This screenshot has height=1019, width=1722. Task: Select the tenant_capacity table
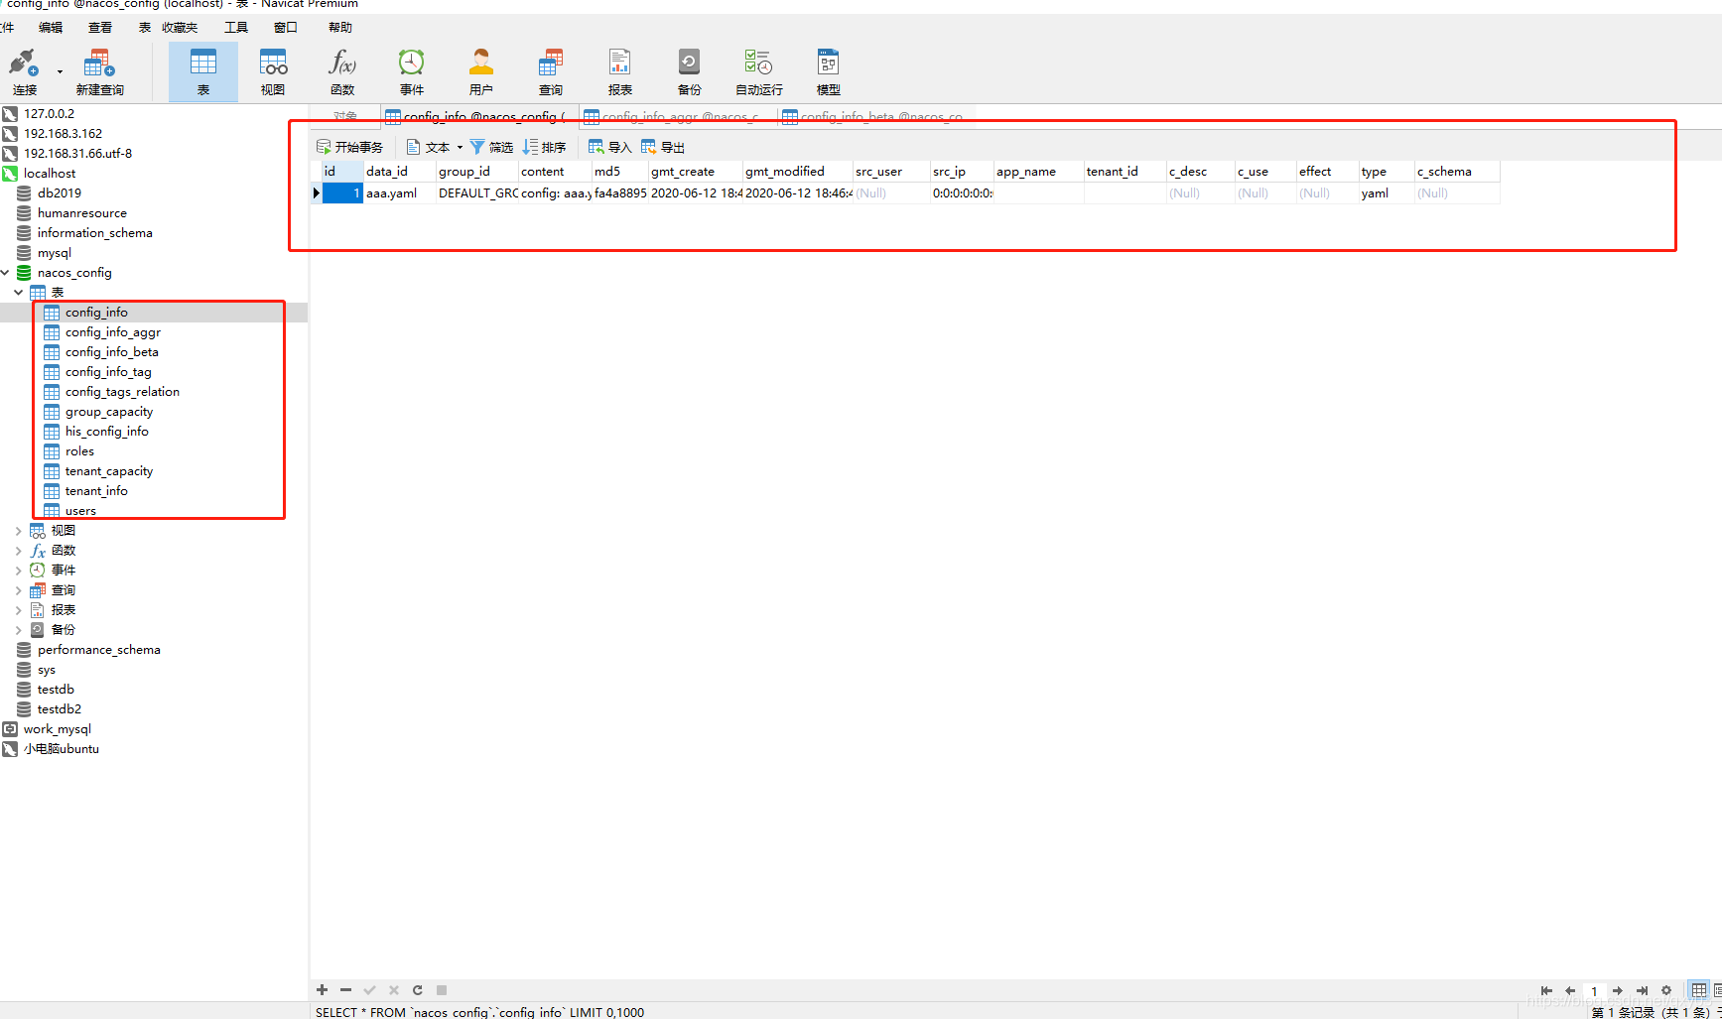(x=109, y=471)
